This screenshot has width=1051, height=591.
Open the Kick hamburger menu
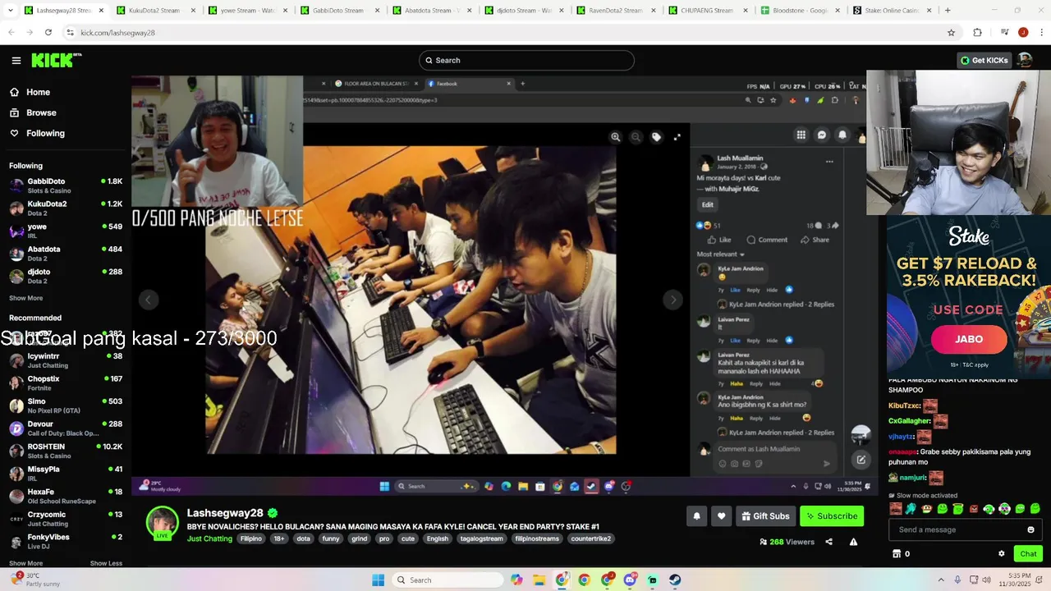tap(16, 61)
